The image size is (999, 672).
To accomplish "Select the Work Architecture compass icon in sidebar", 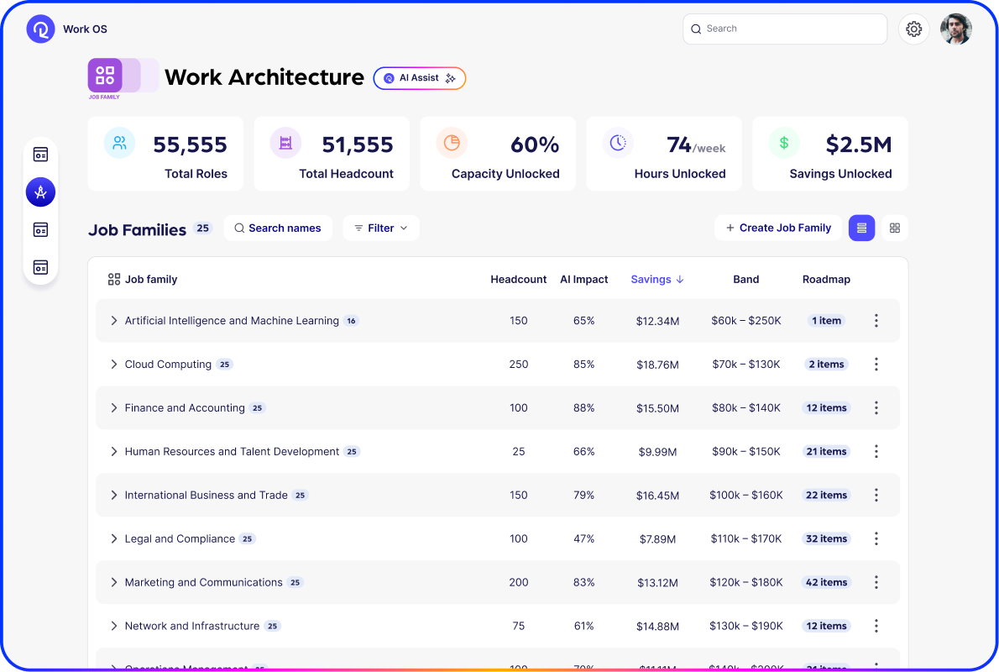I will 40,192.
